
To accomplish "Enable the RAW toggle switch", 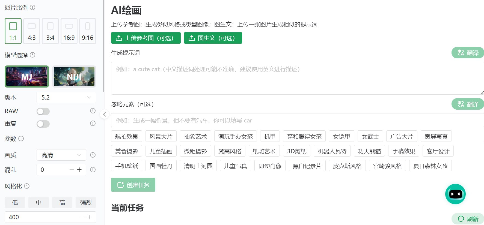I will 43,111.
